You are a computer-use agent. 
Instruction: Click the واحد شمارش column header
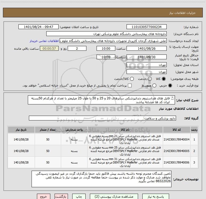(74, 130)
